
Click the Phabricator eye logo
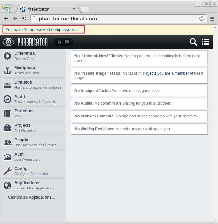[x=8, y=42]
